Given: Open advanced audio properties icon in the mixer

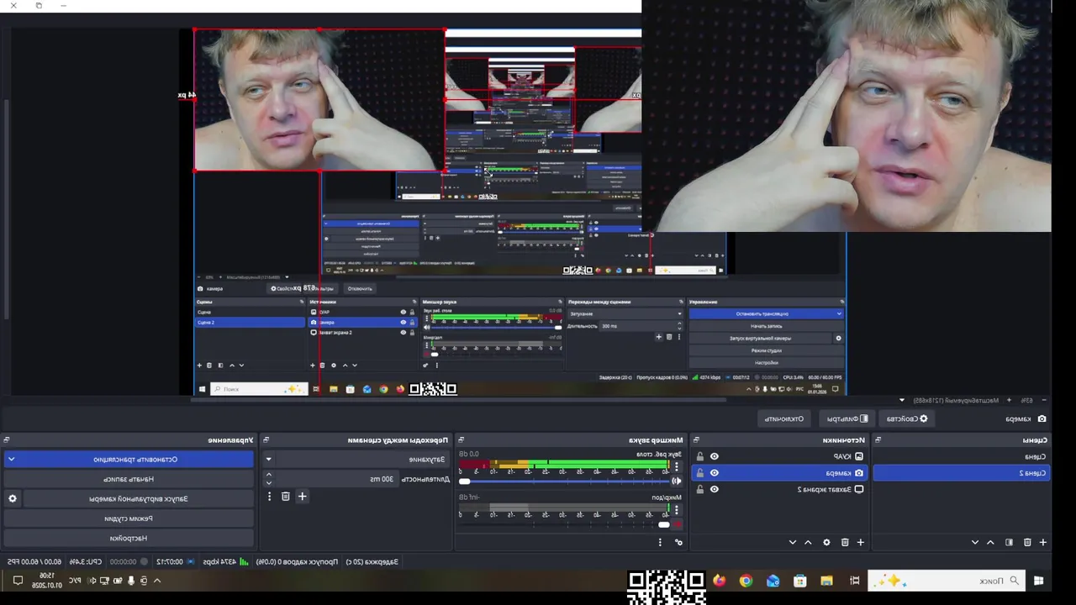Looking at the screenshot, I should tap(679, 543).
